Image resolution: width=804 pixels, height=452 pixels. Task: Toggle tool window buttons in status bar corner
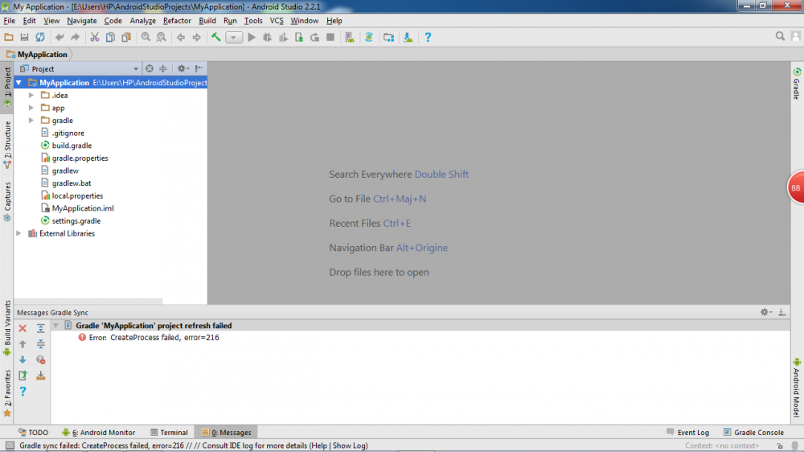point(10,446)
